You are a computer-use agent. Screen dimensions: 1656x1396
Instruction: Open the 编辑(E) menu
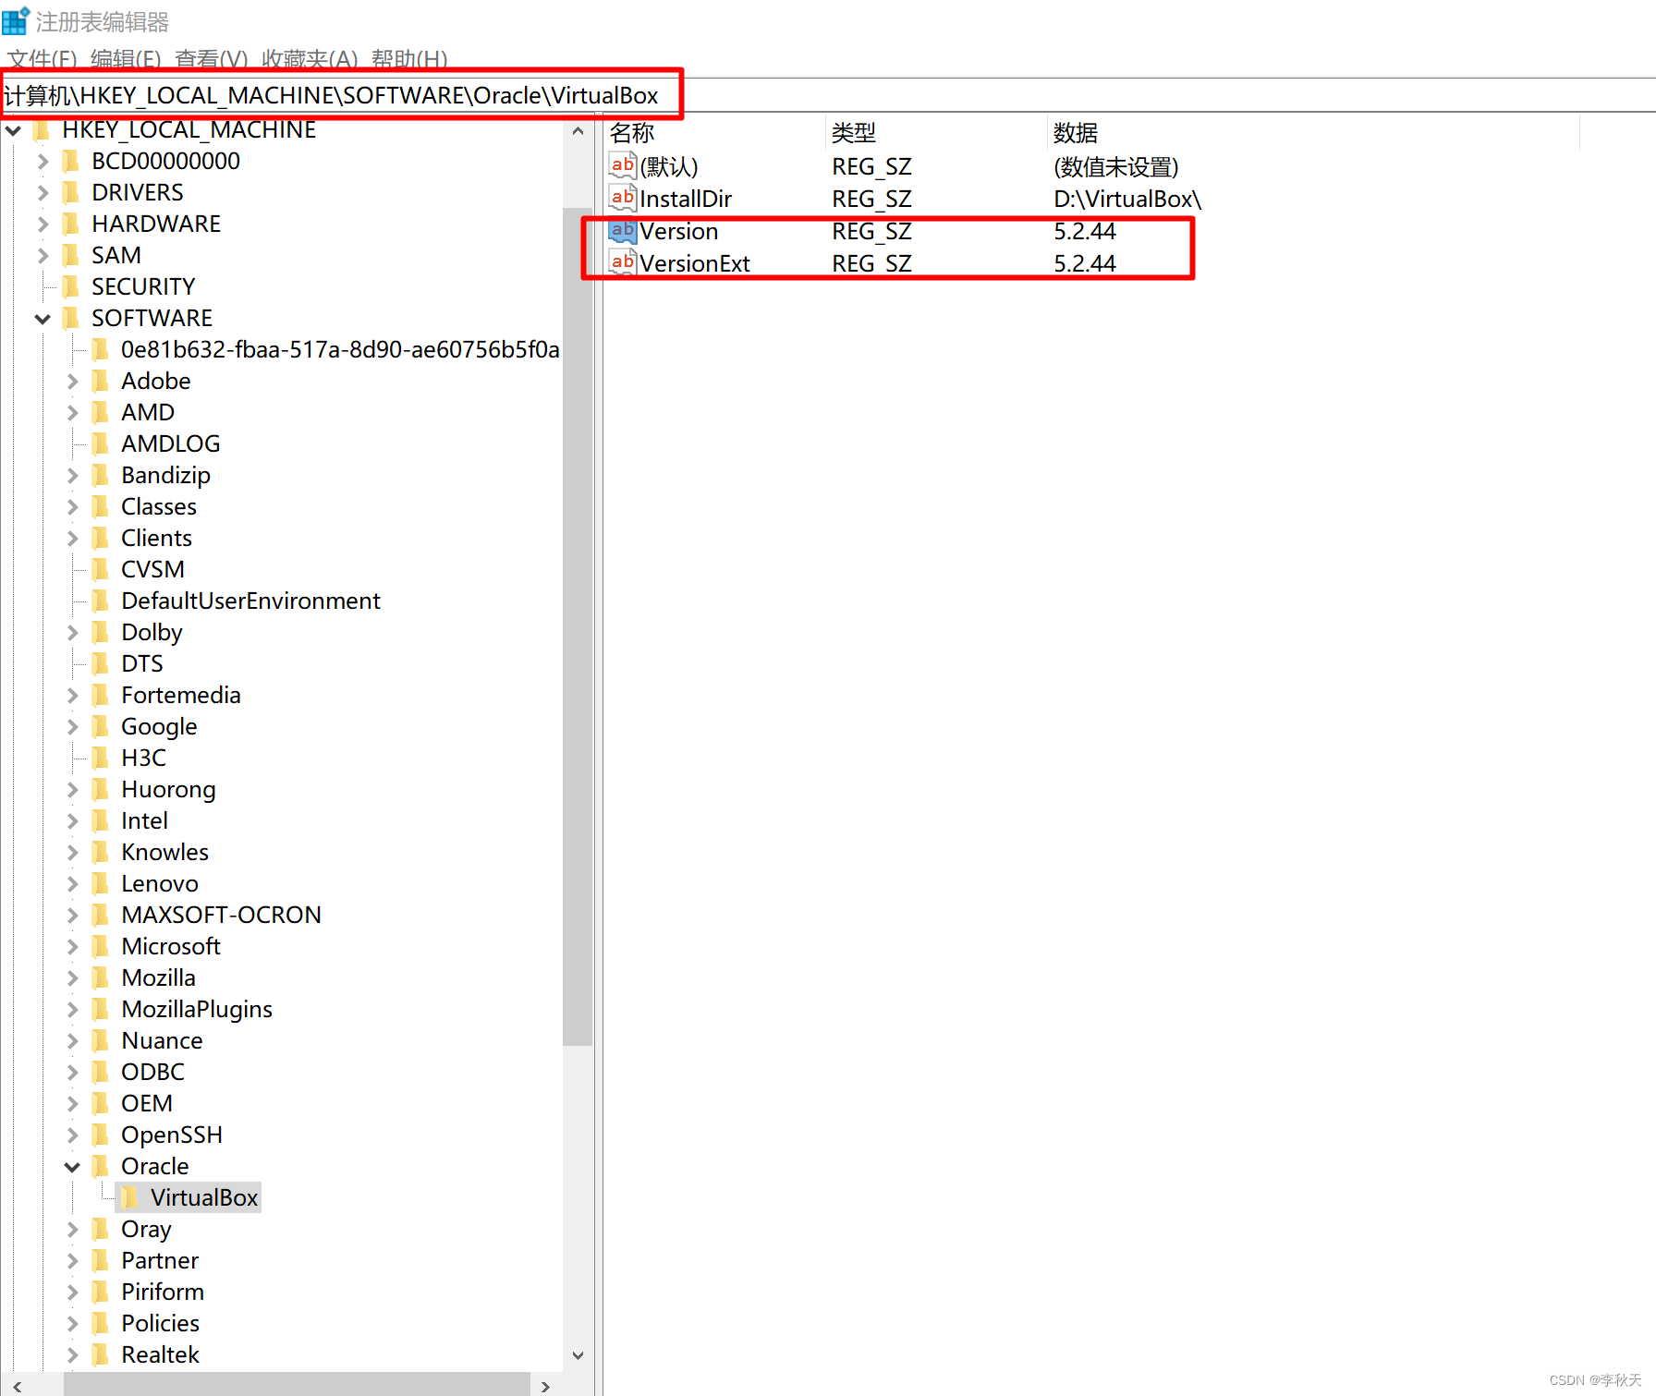click(x=126, y=59)
